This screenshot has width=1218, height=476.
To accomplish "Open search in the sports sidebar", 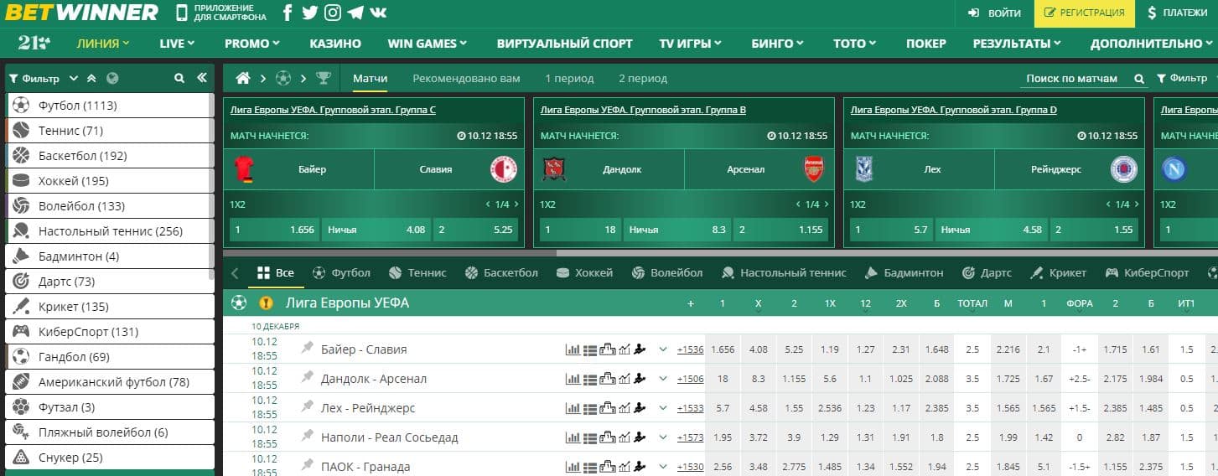I will pyautogui.click(x=179, y=79).
